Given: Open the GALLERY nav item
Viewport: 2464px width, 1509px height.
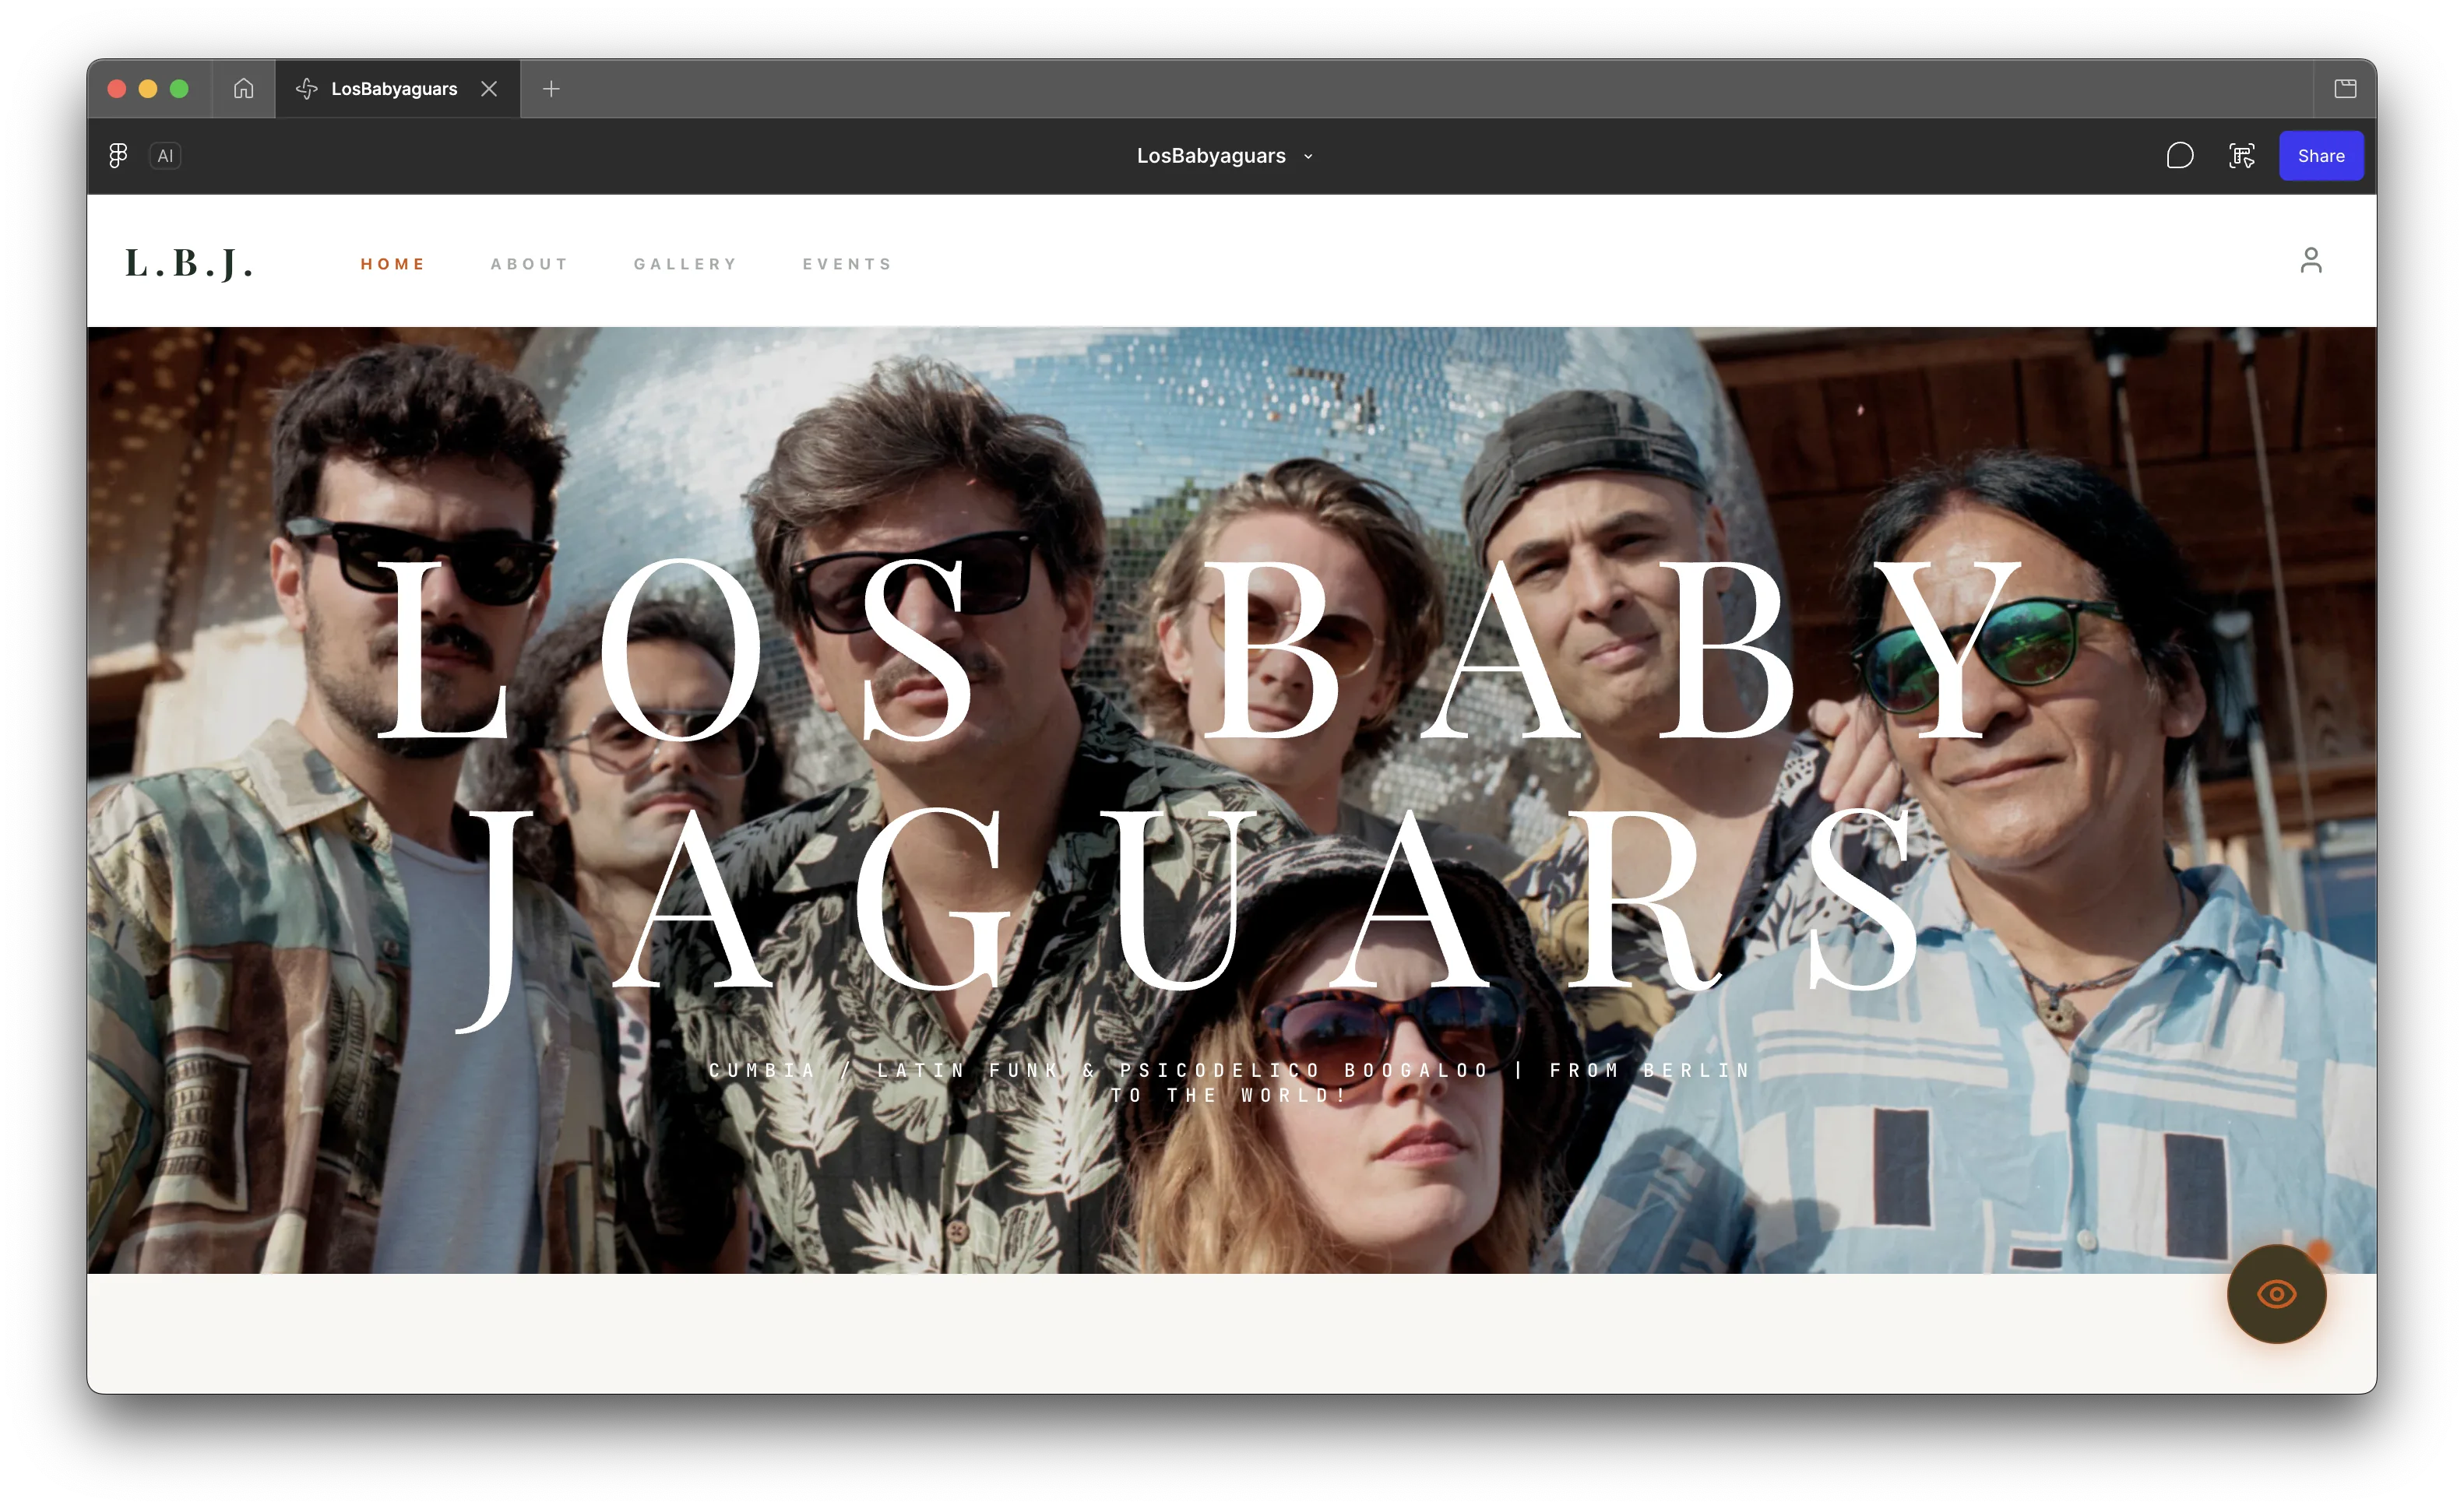Looking at the screenshot, I should (x=685, y=264).
